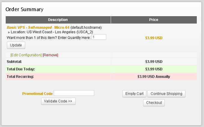Click the orange $3.99 USD item price
204x127 pixels.
pyautogui.click(x=154, y=38)
